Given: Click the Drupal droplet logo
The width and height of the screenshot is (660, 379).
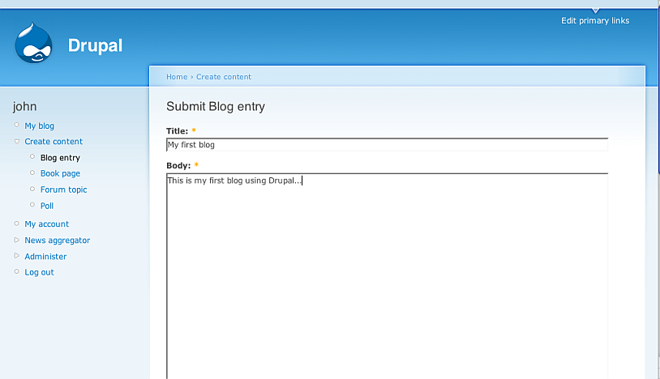Looking at the screenshot, I should [x=33, y=44].
